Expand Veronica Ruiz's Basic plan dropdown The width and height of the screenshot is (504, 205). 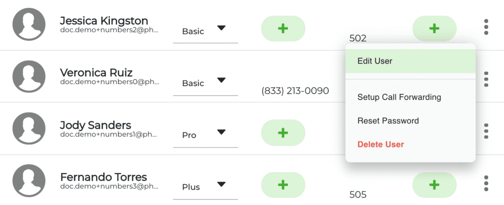coord(205,83)
